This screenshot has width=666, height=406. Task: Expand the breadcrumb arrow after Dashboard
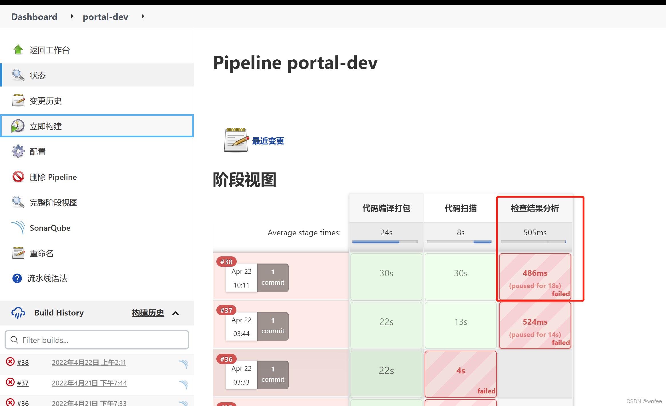point(72,16)
